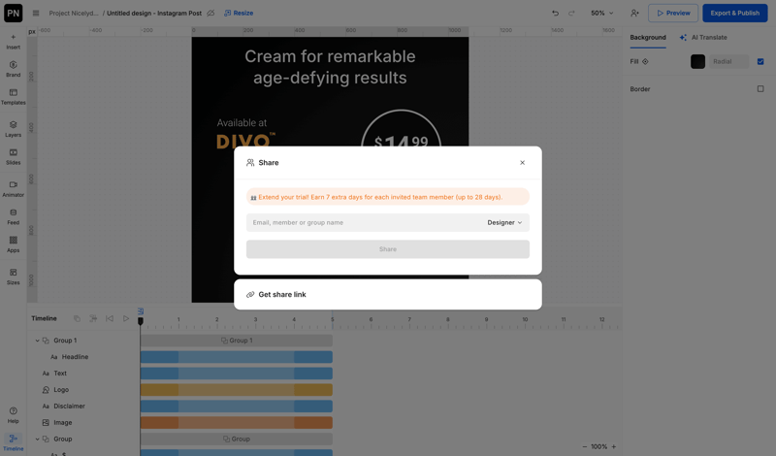Click the link icon beside Get share link
This screenshot has height=456, width=776.
tap(250, 295)
